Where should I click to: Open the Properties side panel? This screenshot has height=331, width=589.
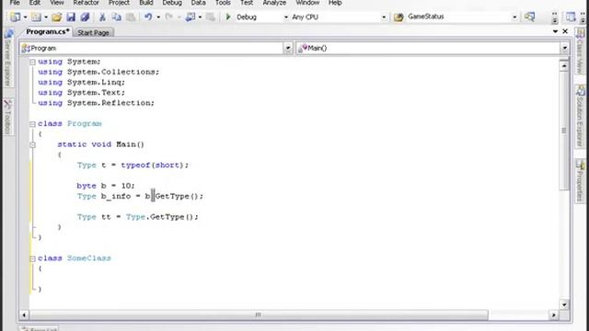(581, 181)
